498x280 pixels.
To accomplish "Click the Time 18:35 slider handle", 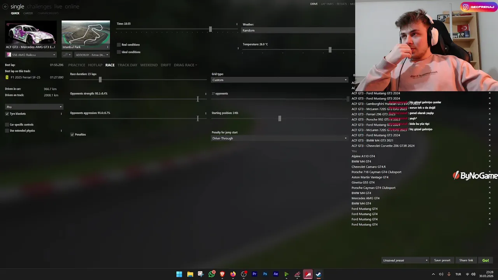I will pyautogui.click(x=210, y=29).
